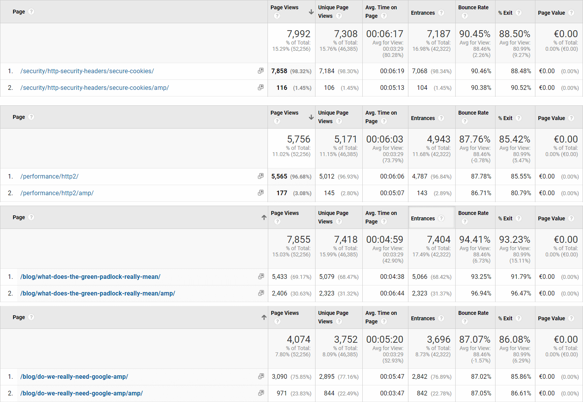Screen dimensions: 583x402
Task: Click the open-in-new-window icon for /secure-cookies/ row
Action: pos(261,71)
